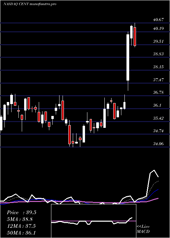The image size is (170, 238).
Task: Click the <<Live MACD label
Action: click(143, 229)
